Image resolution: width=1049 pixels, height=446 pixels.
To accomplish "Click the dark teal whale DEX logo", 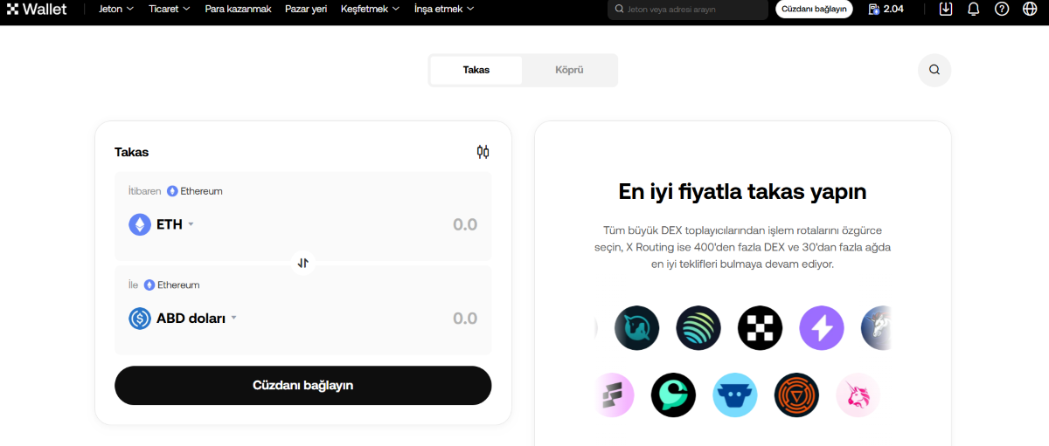I will click(x=636, y=328).
